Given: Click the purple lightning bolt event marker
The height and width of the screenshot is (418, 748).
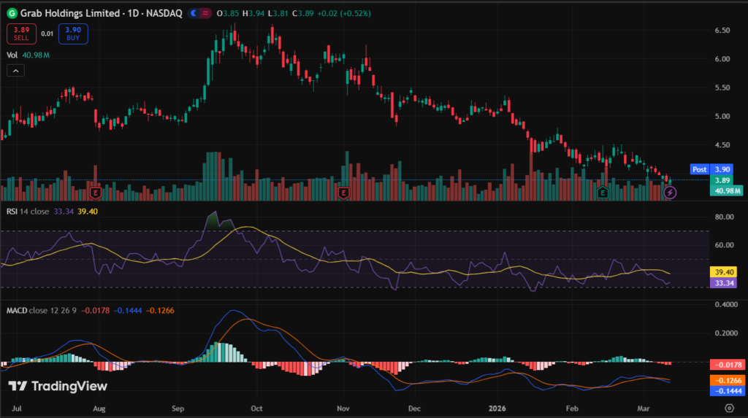Looking at the screenshot, I should coord(671,193).
